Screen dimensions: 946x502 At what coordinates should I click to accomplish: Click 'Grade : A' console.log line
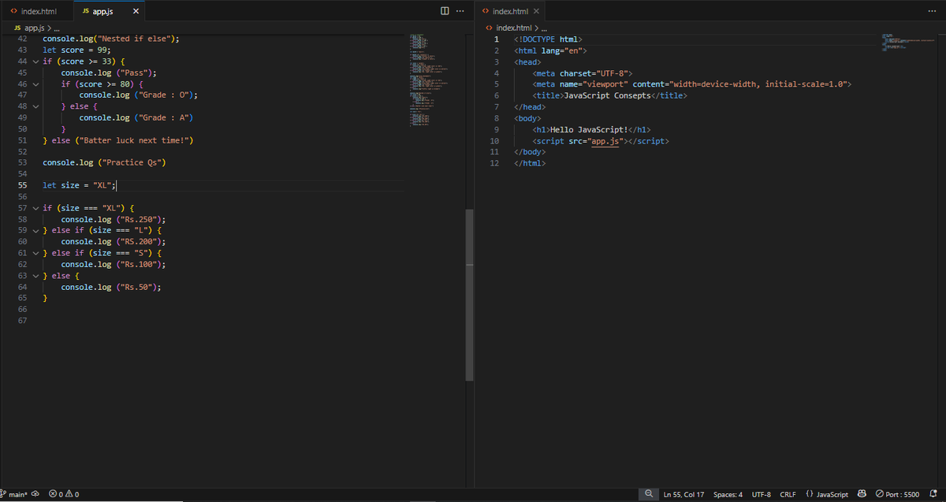tap(136, 117)
